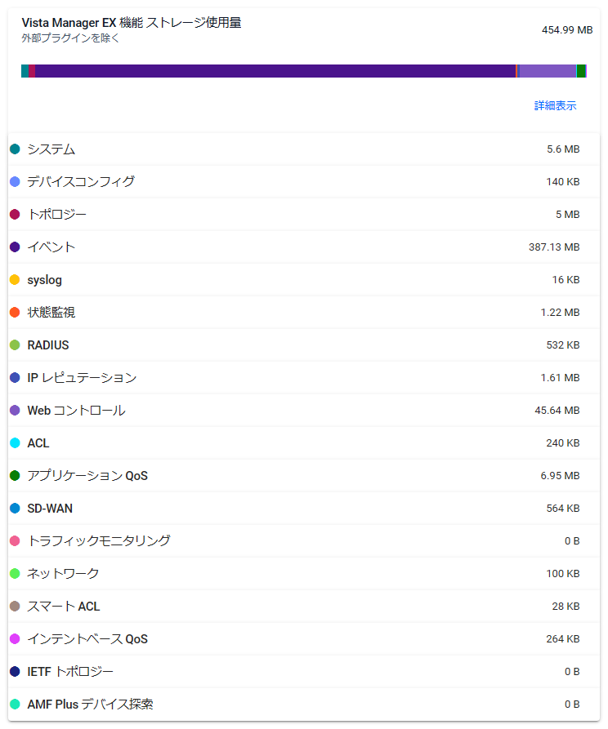The width and height of the screenshot is (608, 729).
Task: Click the blue デバイスコンフィグ legend dot
Action: point(15,182)
